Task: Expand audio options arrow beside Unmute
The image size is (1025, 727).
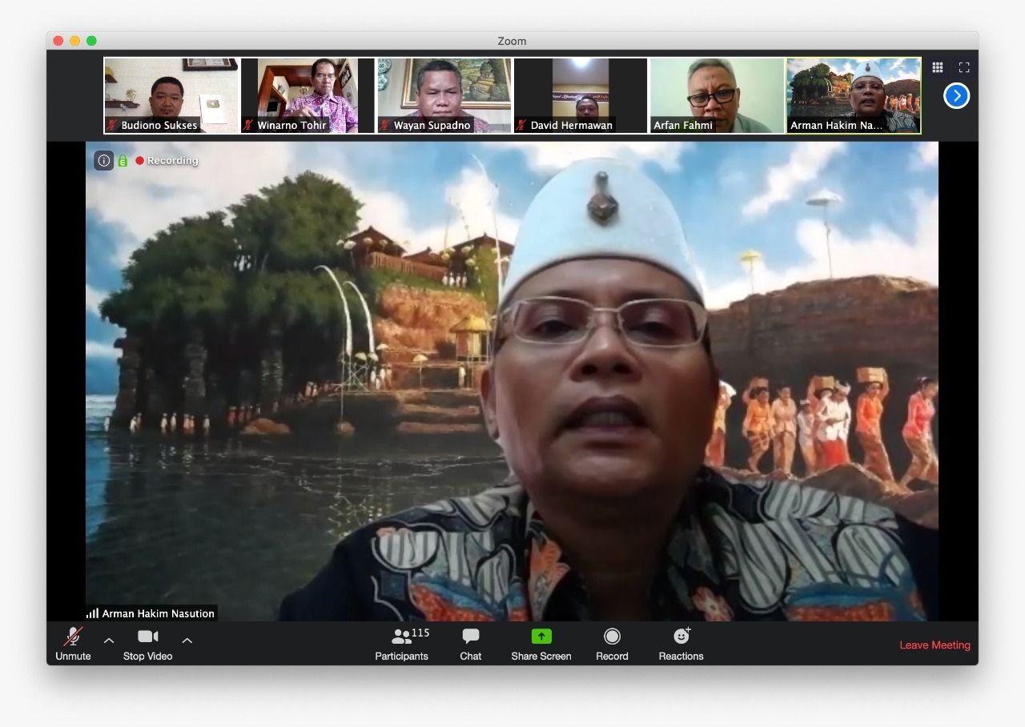Action: tap(109, 641)
